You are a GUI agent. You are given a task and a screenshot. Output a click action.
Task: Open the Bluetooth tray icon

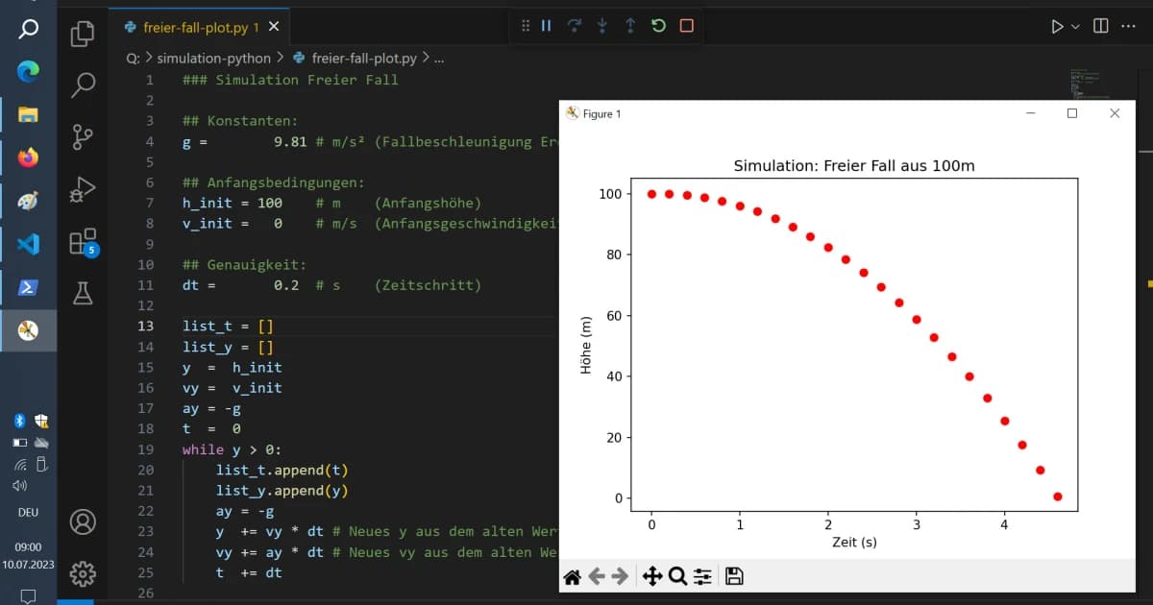pyautogui.click(x=19, y=421)
